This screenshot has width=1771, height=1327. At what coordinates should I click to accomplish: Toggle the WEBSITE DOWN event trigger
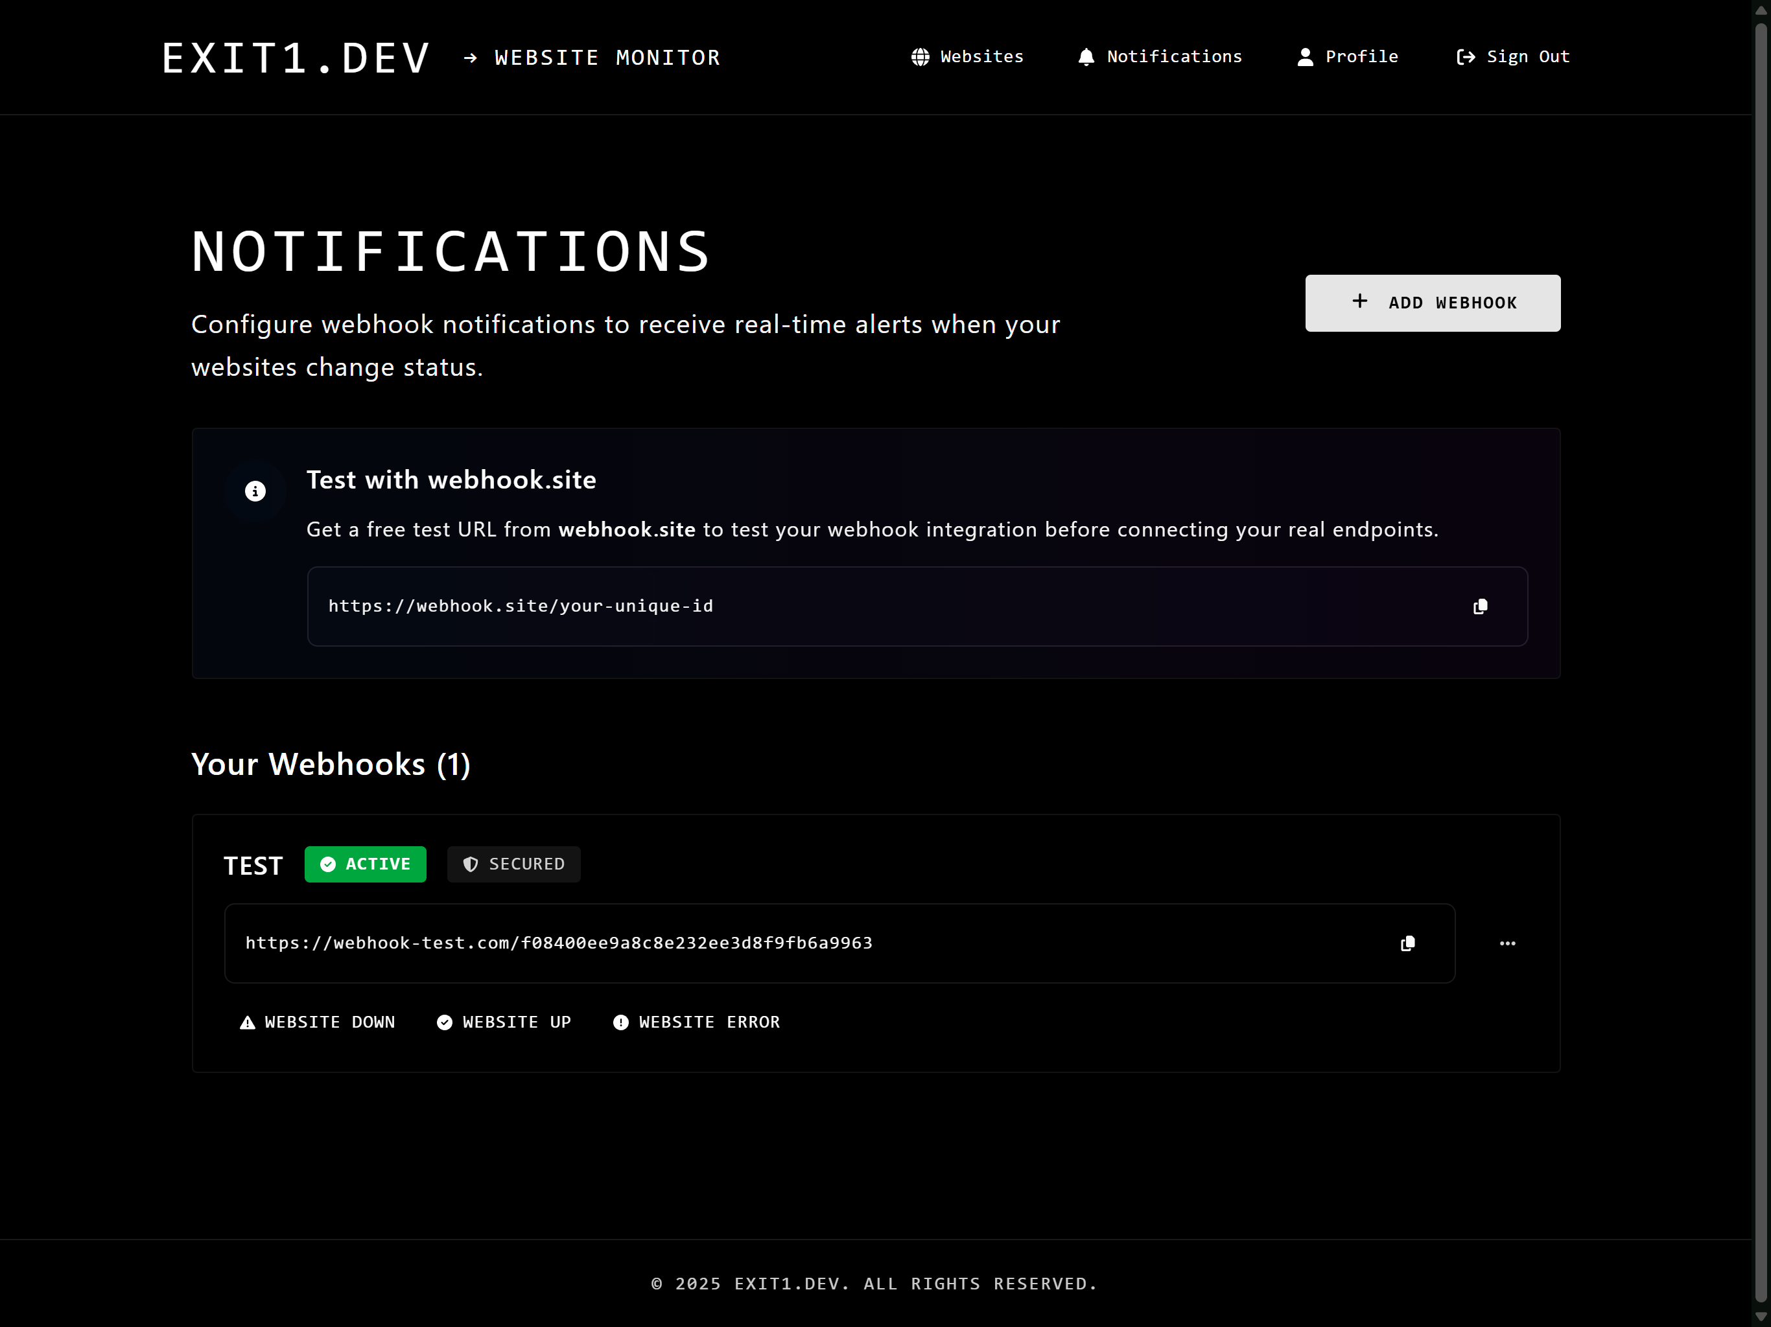point(318,1022)
